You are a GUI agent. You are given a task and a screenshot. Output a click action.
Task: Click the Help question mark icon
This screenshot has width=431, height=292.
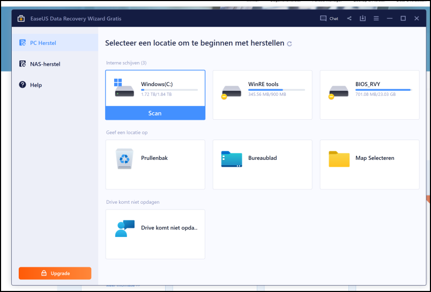click(x=23, y=84)
